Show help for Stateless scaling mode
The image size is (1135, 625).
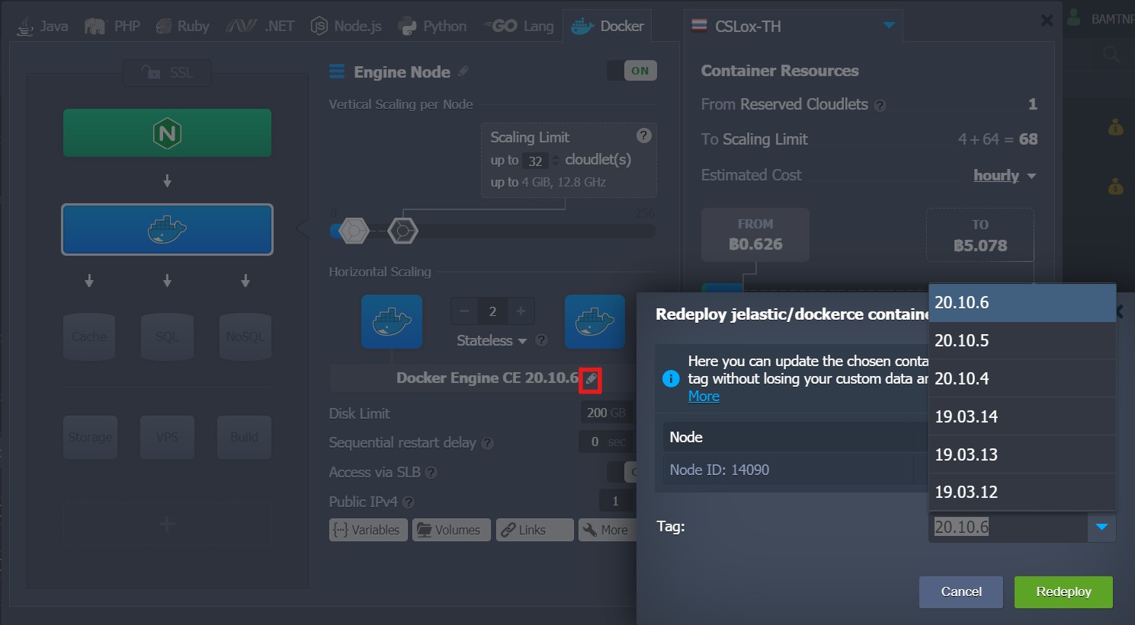click(541, 340)
